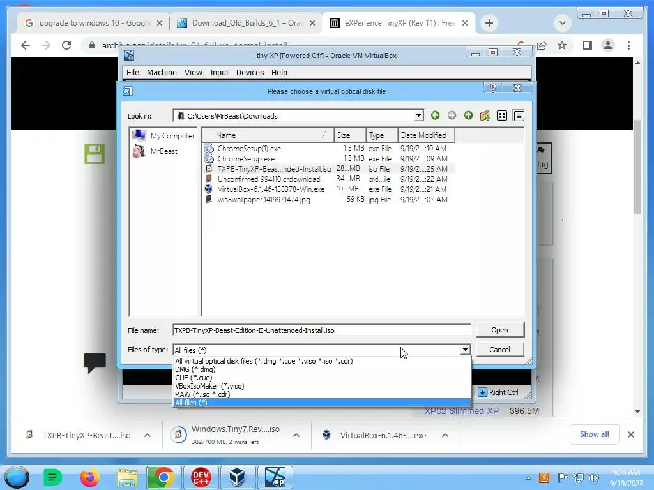Sort files by Type column
This screenshot has height=490, width=654.
[382, 135]
